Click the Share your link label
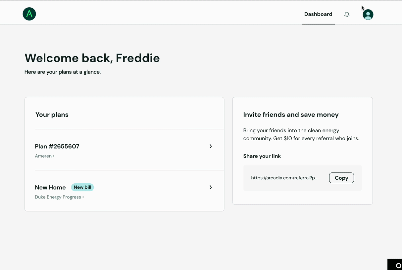The height and width of the screenshot is (270, 402). pyautogui.click(x=262, y=156)
